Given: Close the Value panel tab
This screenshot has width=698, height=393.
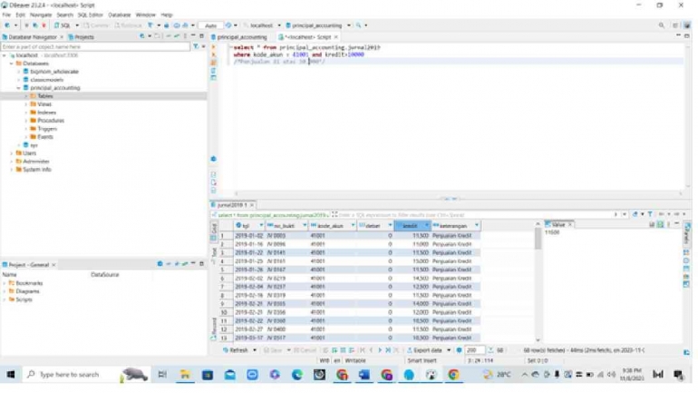Looking at the screenshot, I should pos(570,224).
